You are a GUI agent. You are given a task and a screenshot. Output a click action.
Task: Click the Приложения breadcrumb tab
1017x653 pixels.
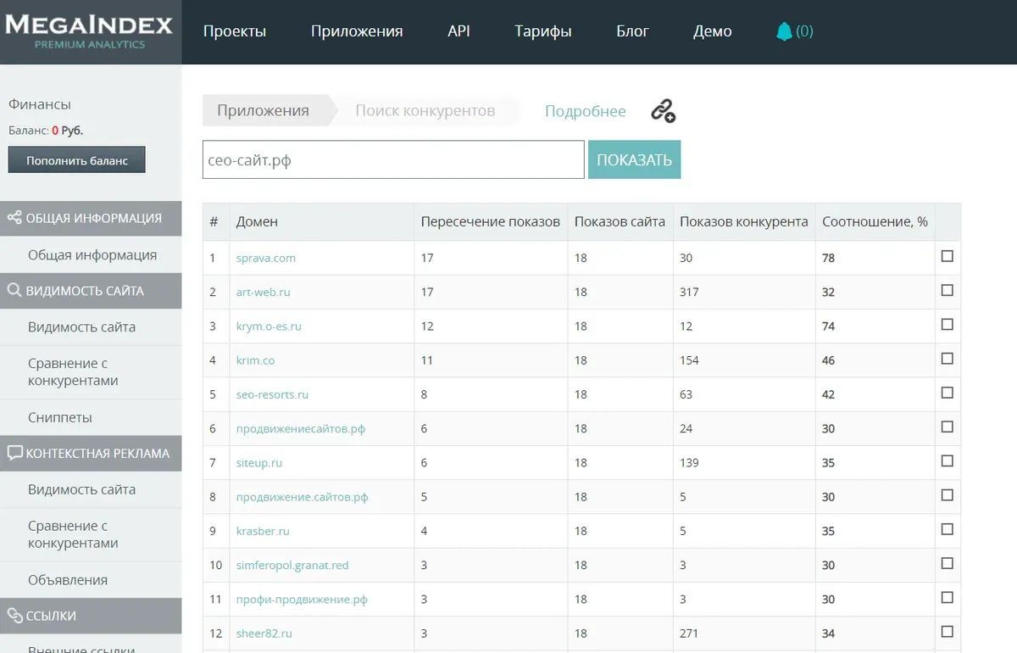(x=264, y=110)
